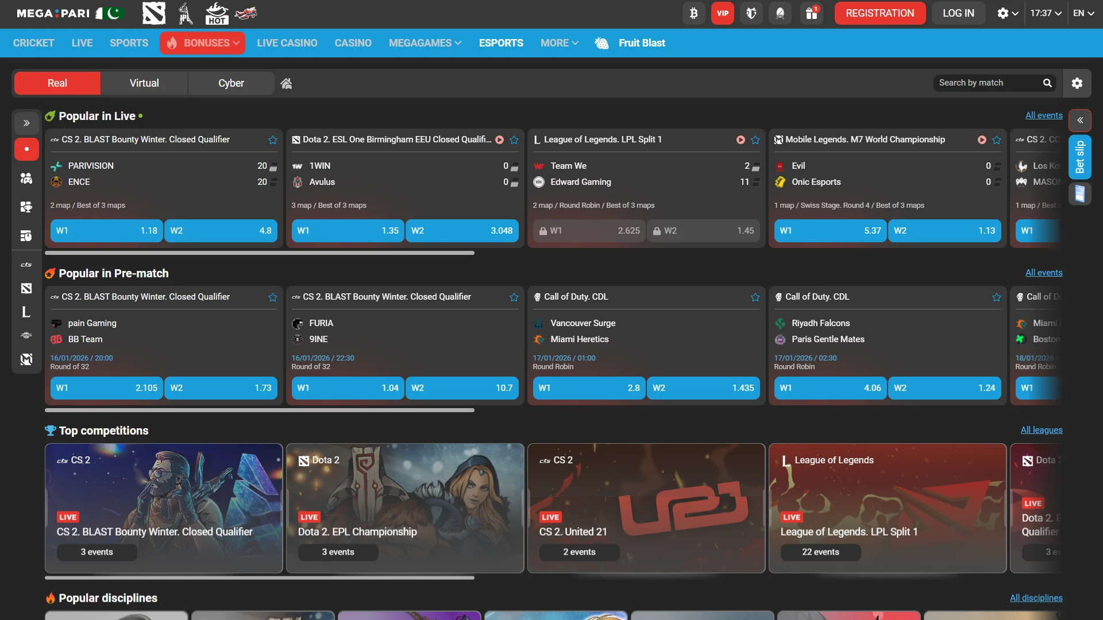Expand the language selector showing EN

(x=1083, y=13)
